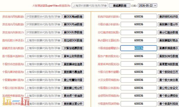Focus the 查个股基本面指标 input field
The image size is (179, 107).
point(43,56)
